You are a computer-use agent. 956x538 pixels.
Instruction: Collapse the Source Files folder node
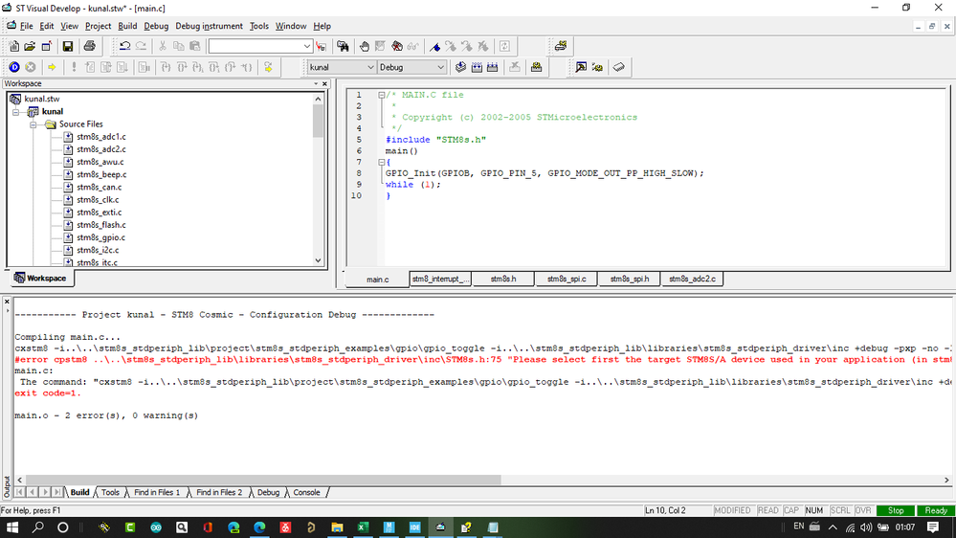tap(33, 124)
